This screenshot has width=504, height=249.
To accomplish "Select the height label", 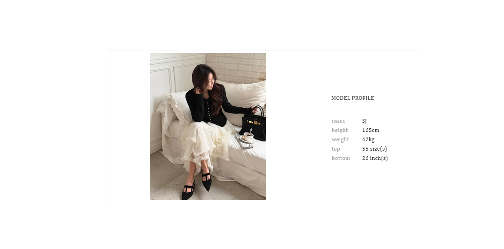I will click(x=340, y=130).
